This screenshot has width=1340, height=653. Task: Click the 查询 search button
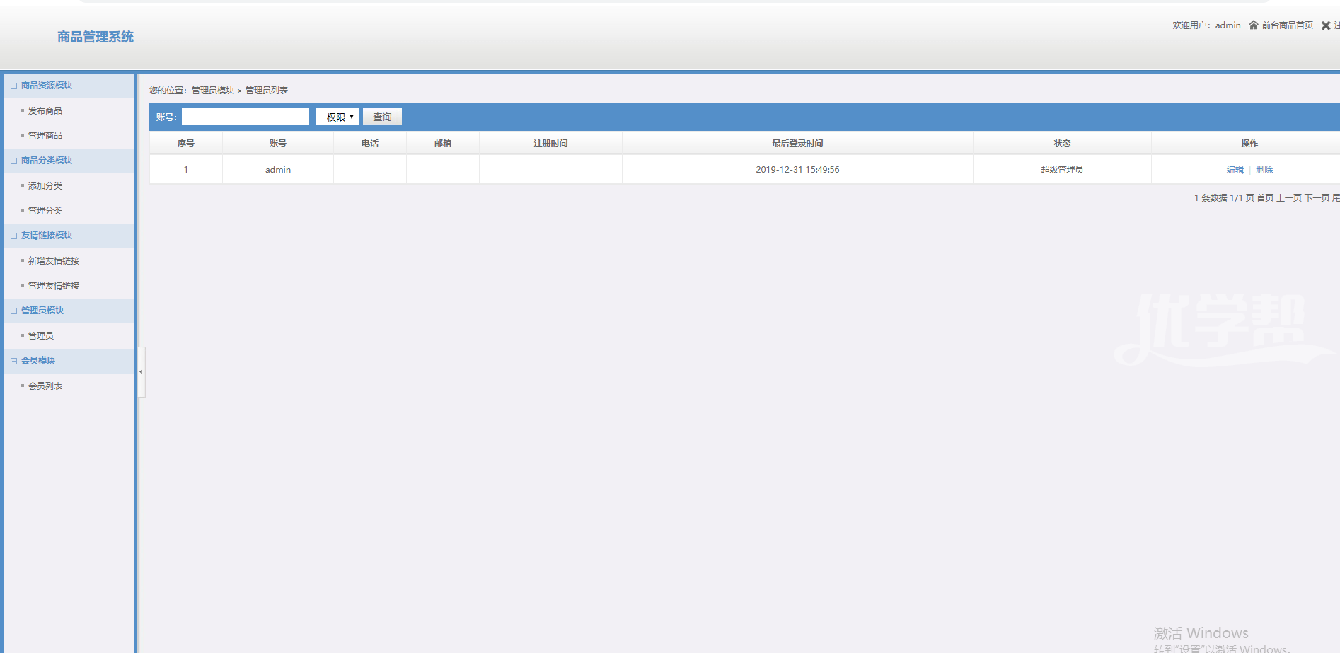(382, 117)
